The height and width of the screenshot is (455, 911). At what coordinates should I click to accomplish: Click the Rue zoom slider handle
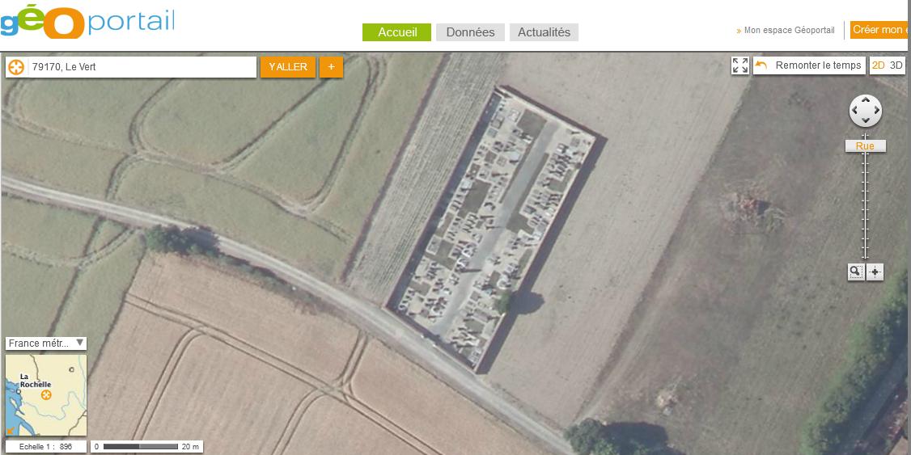(x=865, y=146)
